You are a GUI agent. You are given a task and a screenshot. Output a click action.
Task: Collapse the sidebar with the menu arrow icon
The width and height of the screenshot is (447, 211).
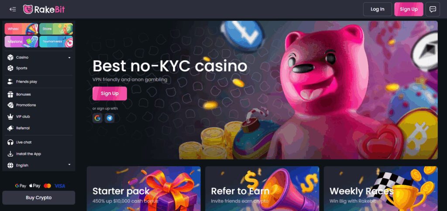click(x=13, y=9)
